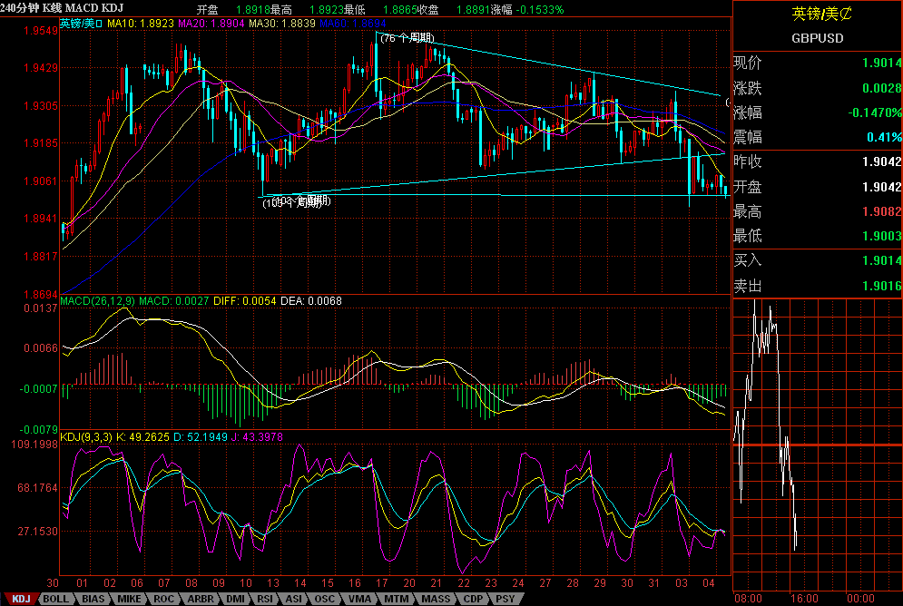The image size is (903, 606).
Task: Show the MIKE indicator
Action: [x=129, y=599]
